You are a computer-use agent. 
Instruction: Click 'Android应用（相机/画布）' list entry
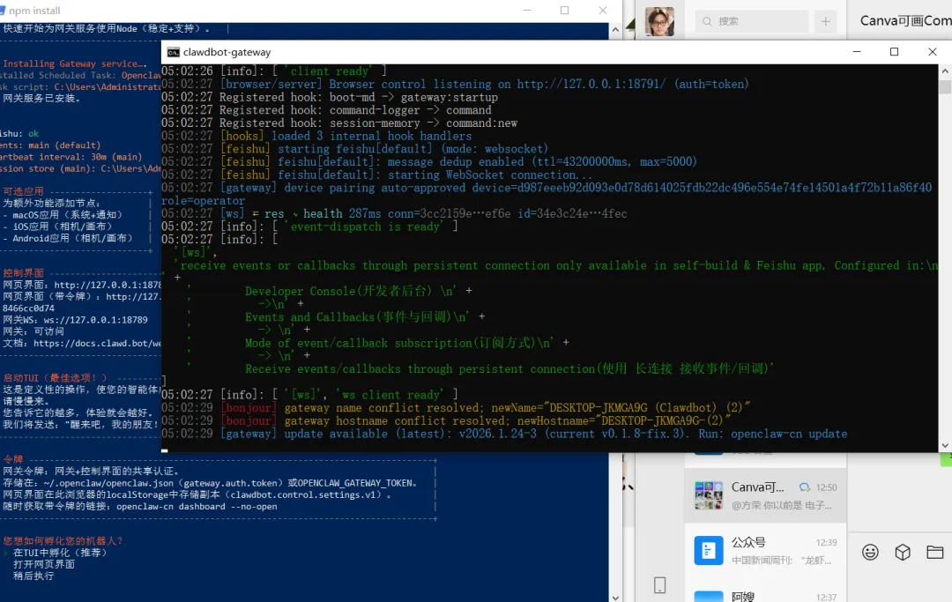72,239
